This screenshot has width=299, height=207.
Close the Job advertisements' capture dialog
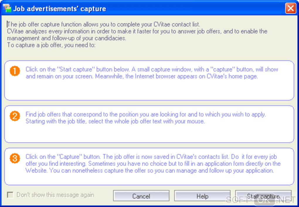pos(290,8)
